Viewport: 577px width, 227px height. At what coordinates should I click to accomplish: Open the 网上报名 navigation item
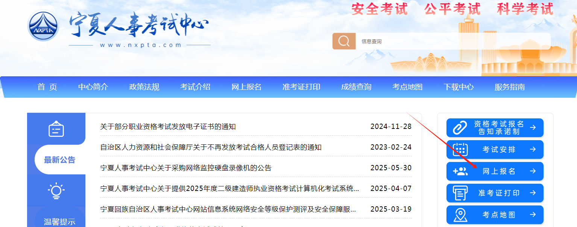click(246, 87)
